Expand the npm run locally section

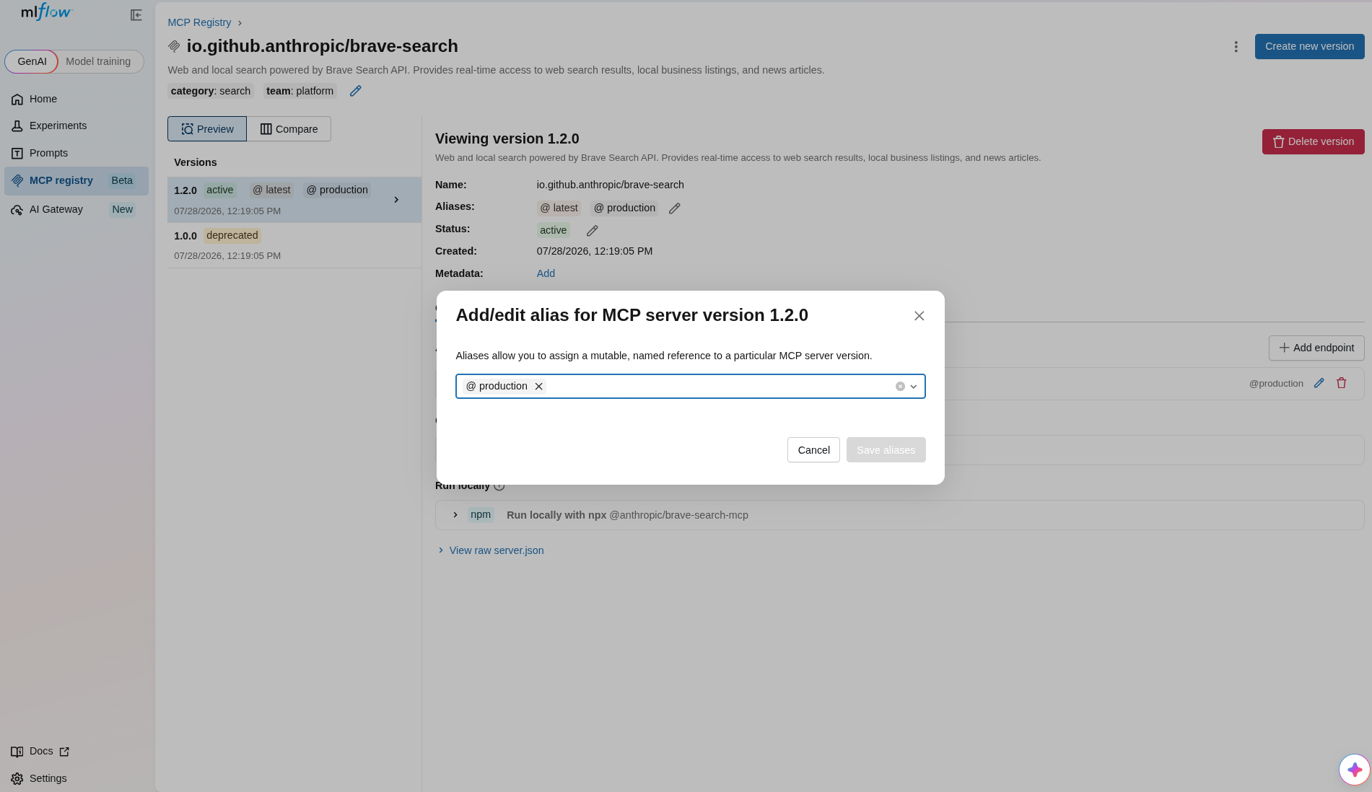[x=455, y=515]
